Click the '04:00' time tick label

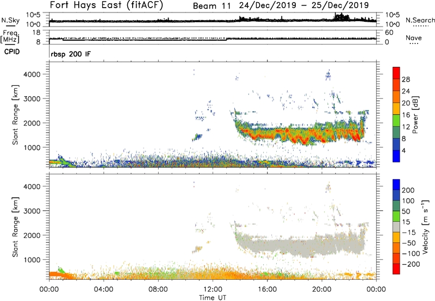[x=103, y=290]
